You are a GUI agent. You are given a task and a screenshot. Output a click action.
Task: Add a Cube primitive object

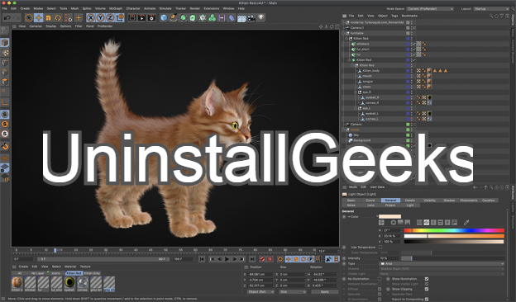click(x=164, y=17)
